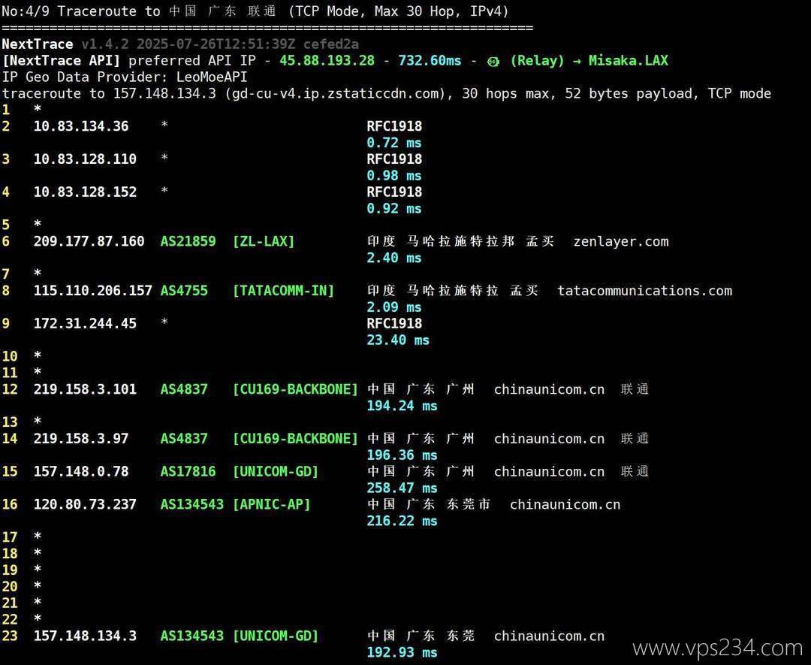This screenshot has height=665, width=811.
Task: Select the 2.40 ms latency
Action: tap(394, 258)
